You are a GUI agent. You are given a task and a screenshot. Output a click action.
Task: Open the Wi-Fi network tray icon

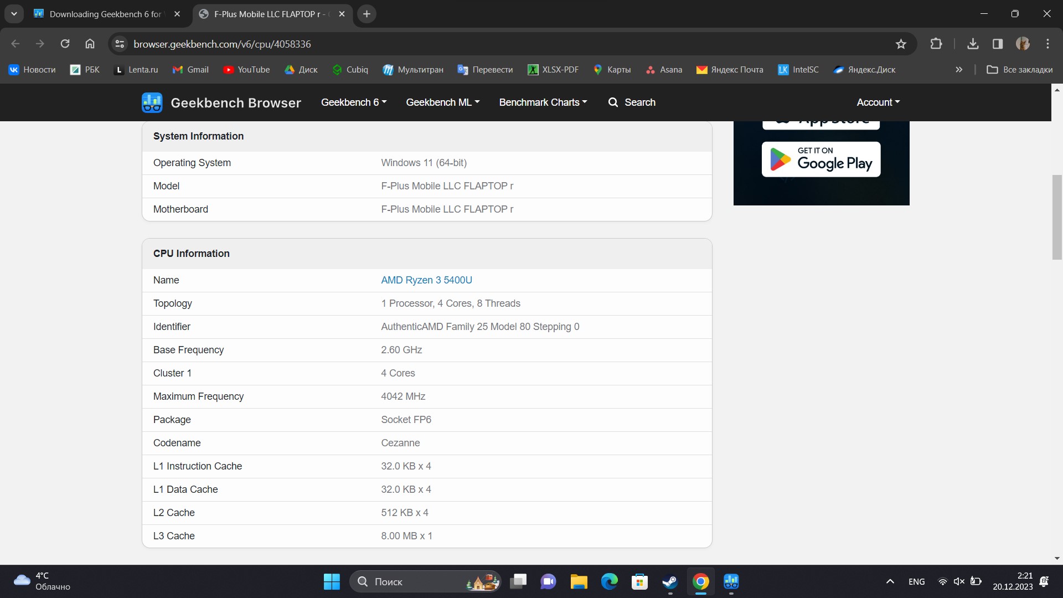tap(942, 581)
